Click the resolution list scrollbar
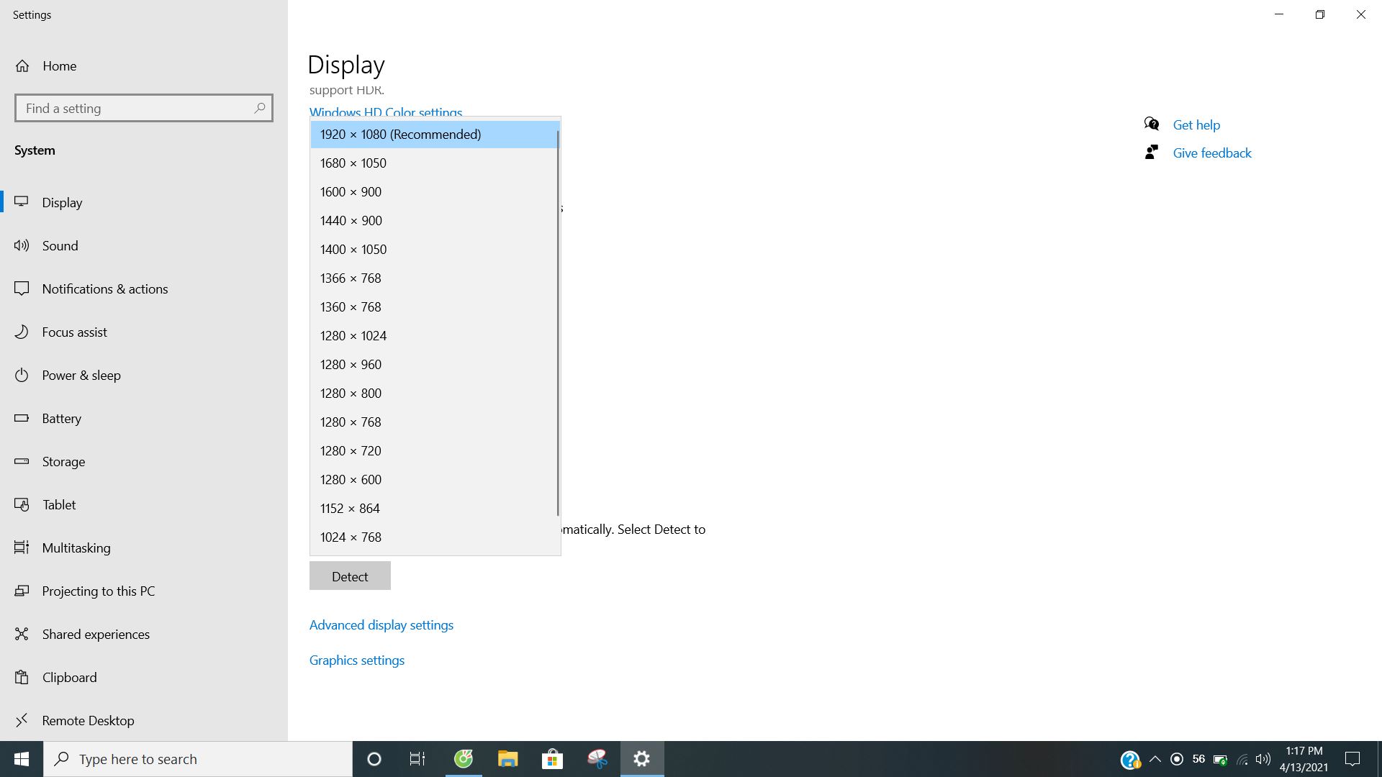1382x777 pixels. (558, 324)
